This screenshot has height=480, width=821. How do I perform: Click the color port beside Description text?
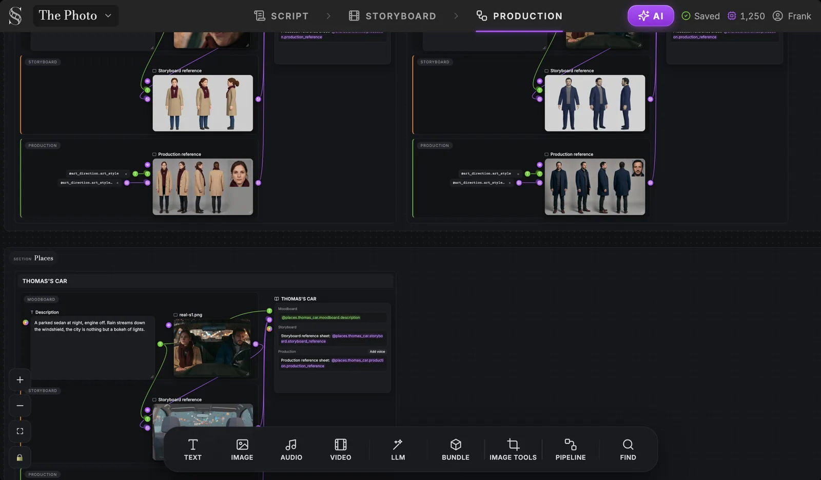tap(26, 322)
